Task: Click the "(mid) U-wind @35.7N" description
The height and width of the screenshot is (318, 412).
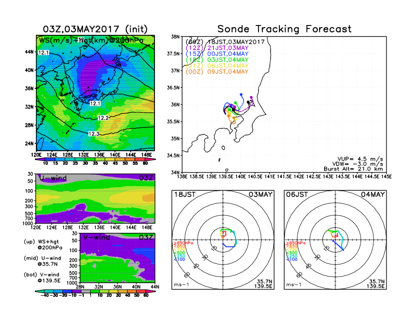Action: coord(42,261)
